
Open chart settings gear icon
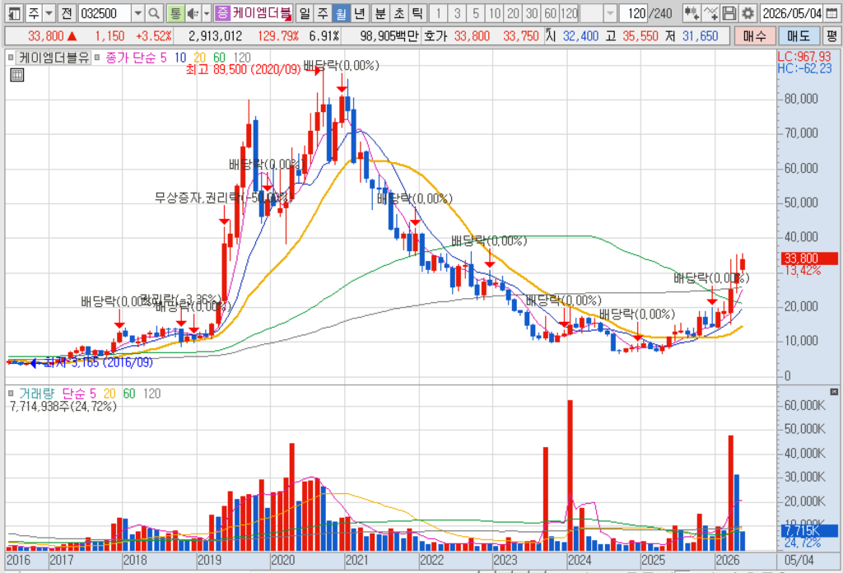(748, 13)
